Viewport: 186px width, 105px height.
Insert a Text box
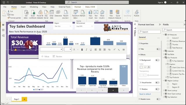[x=96, y=14]
